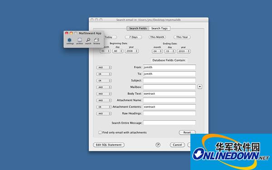Viewport: 272px width, 170px height.
Task: Open Edit SQL Statement
Action: click(109, 145)
